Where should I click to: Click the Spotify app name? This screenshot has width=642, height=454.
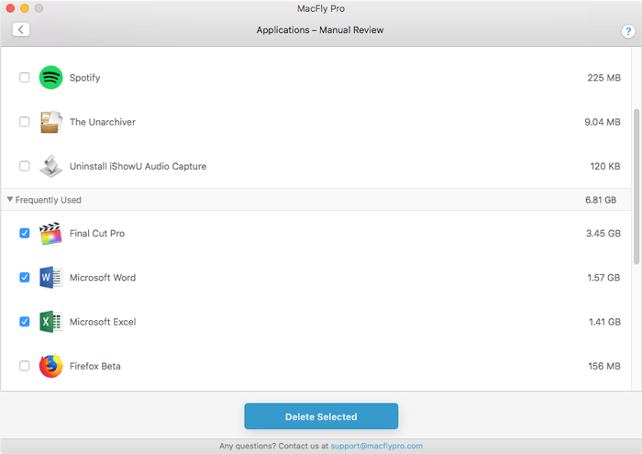pyautogui.click(x=84, y=78)
